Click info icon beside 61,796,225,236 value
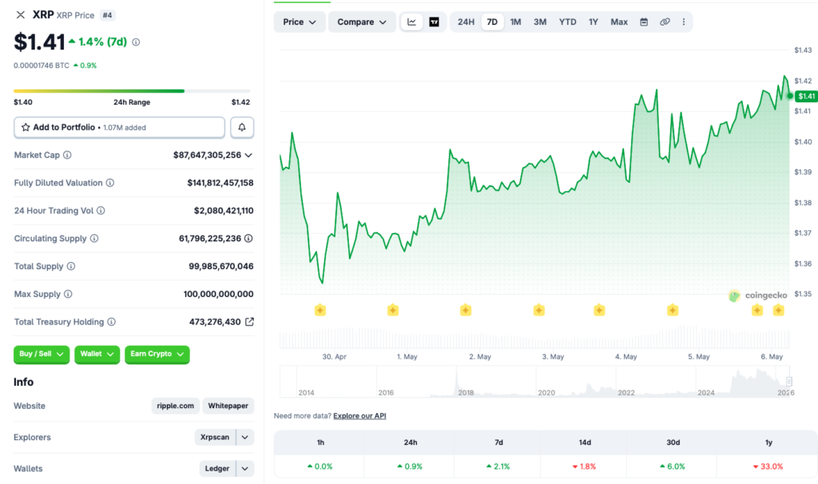 point(249,238)
